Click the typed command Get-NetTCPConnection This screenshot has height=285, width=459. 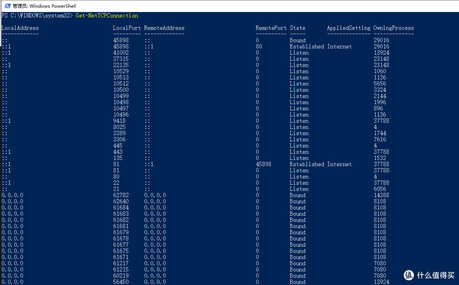click(x=107, y=16)
